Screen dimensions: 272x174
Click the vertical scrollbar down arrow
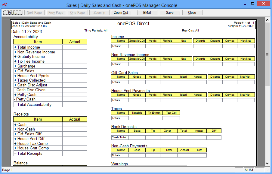pyautogui.click(x=267, y=163)
